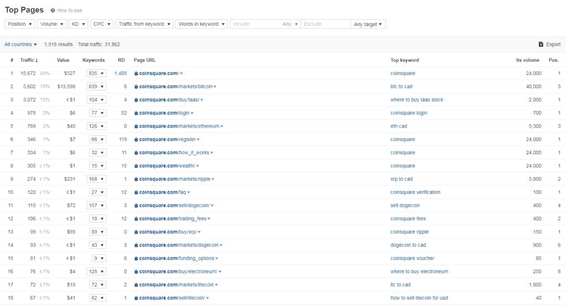Image resolution: width=566 pixels, height=306 pixels.
Task: Click into the Include keyword field
Action: point(255,24)
